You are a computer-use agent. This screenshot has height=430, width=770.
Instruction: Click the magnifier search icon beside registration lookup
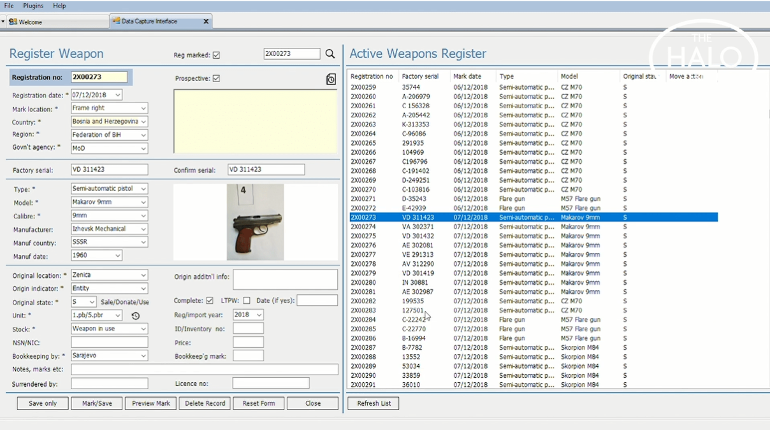[x=330, y=54]
